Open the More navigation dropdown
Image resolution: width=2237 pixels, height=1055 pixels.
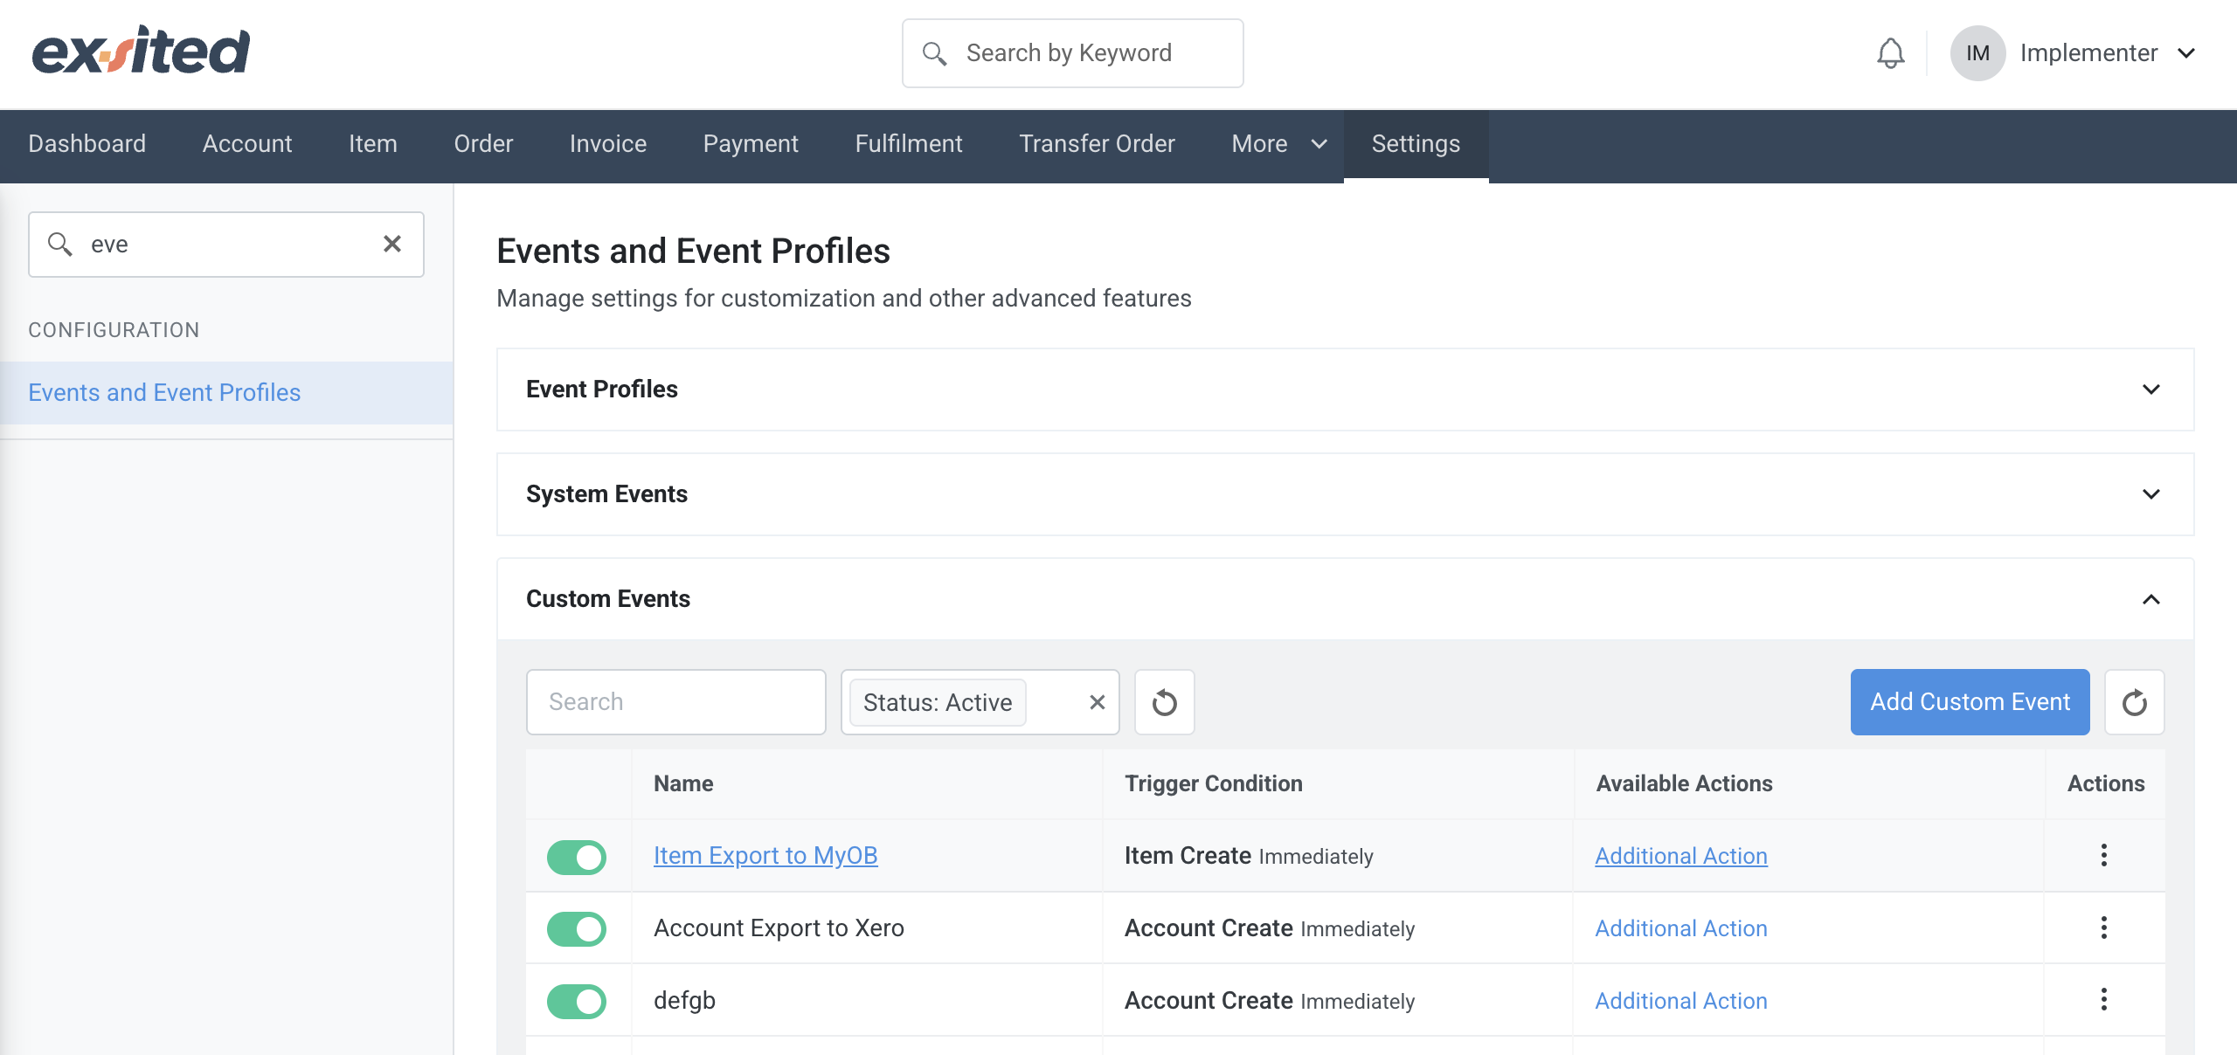1278,144
